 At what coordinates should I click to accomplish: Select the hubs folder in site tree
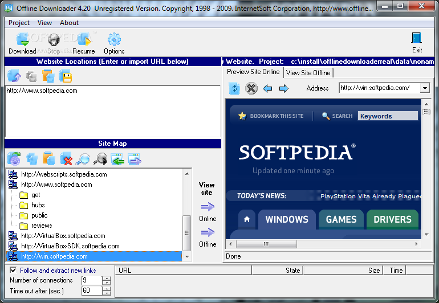[38, 205]
